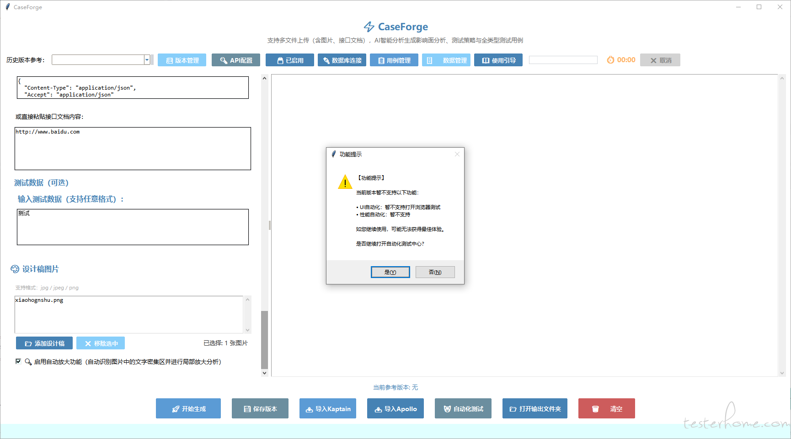Toggle the 启用自动放大功能 checkbox

tap(18, 361)
